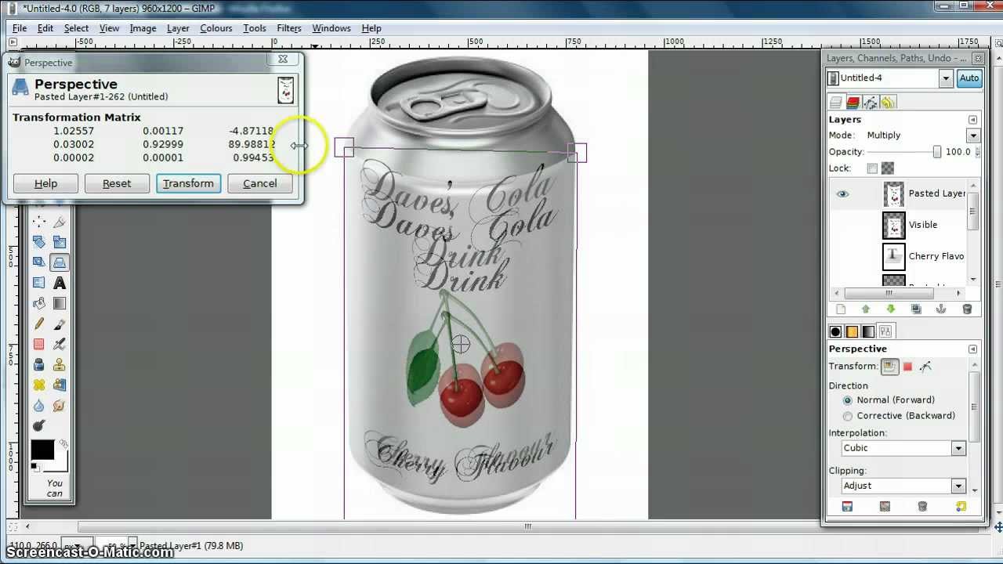Select the Flip tool in toolbox

pos(38,283)
